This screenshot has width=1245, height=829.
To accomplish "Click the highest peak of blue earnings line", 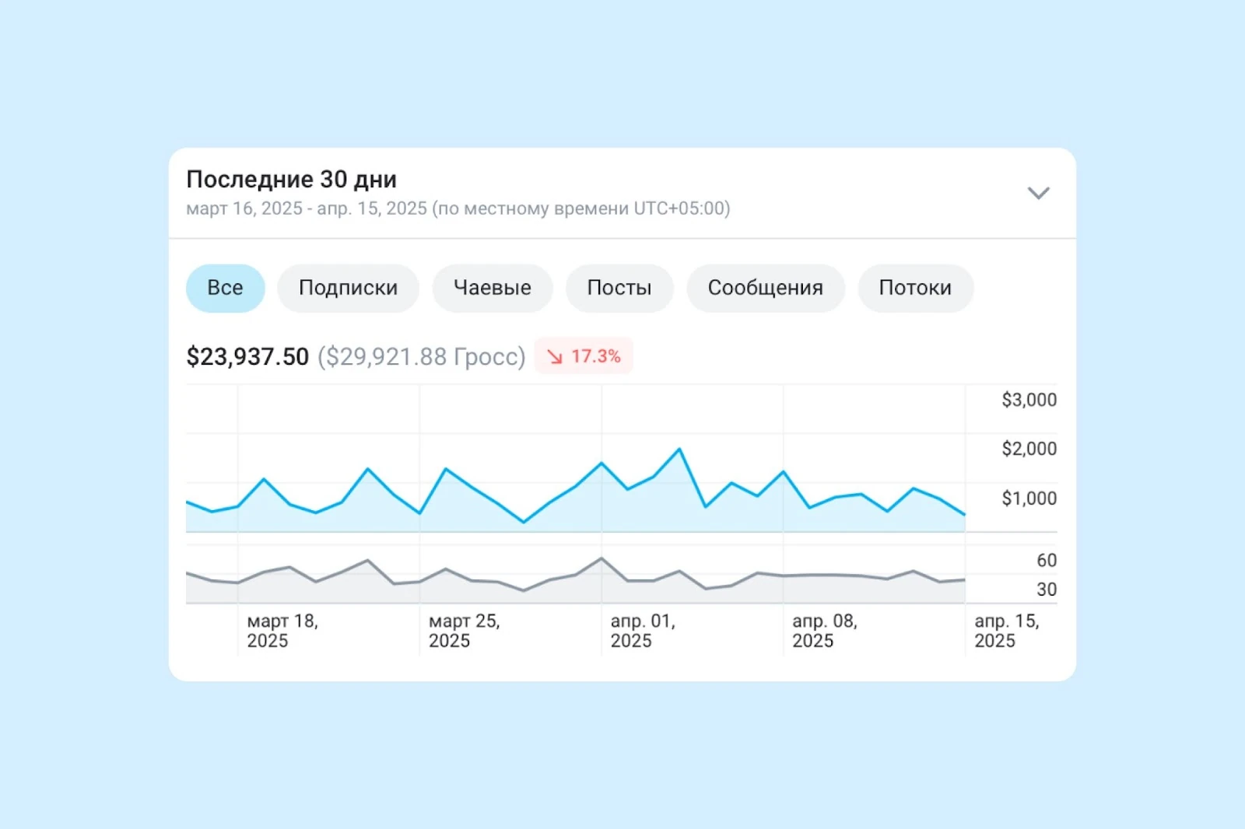I will pos(679,449).
